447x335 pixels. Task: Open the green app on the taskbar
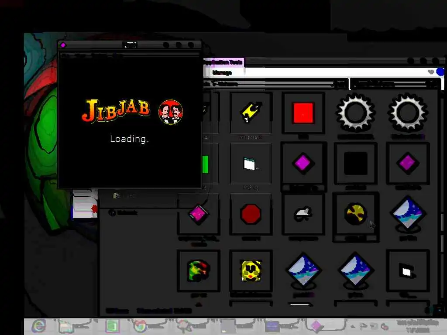point(113,326)
